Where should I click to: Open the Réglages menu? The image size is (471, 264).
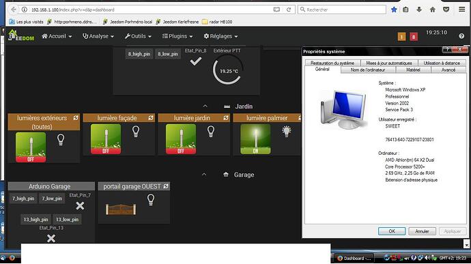[x=220, y=36]
